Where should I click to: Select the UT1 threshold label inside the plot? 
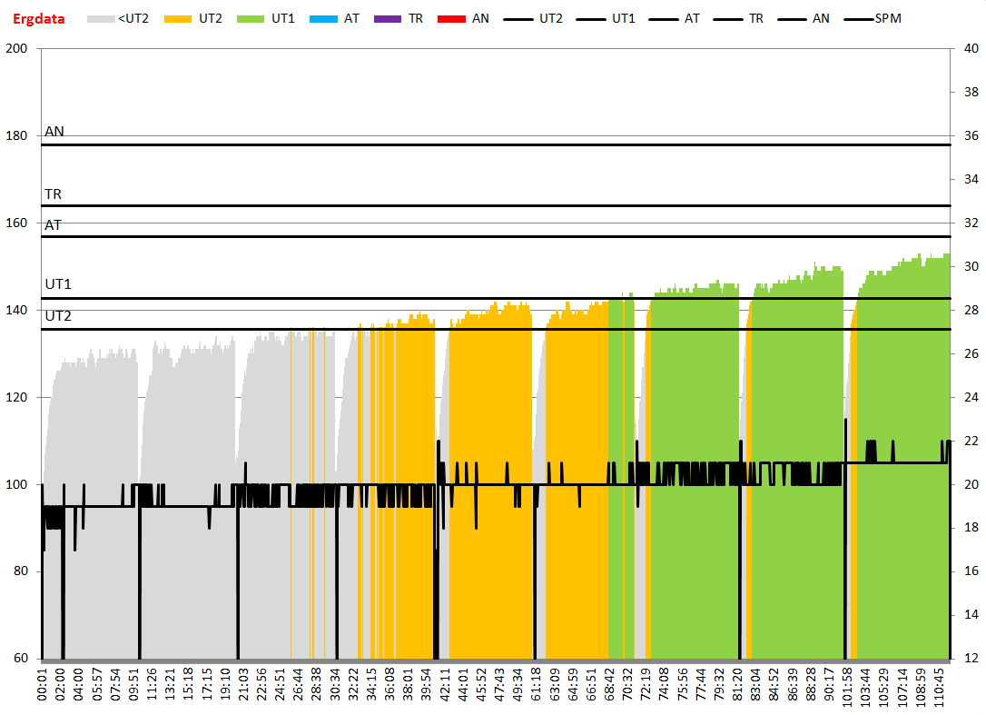(58, 284)
